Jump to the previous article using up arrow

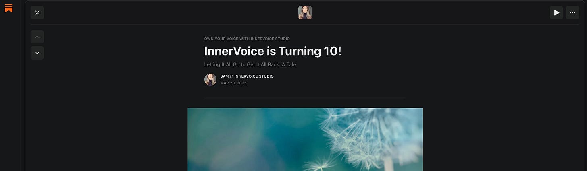click(x=37, y=37)
